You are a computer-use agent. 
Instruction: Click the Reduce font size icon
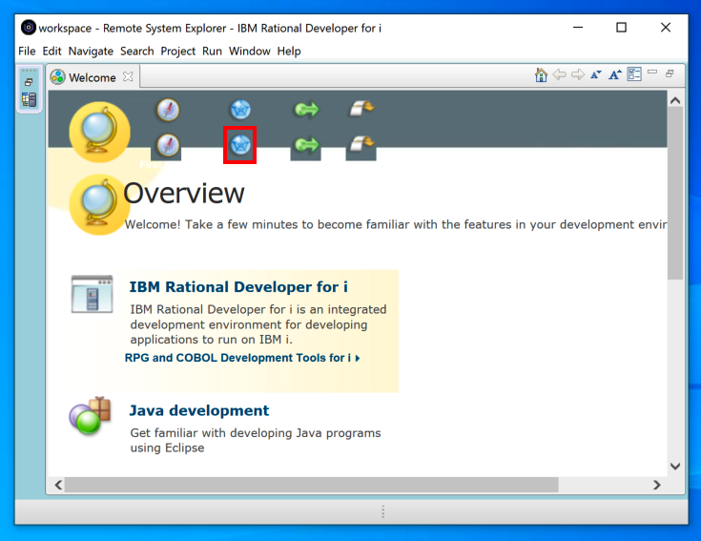(596, 75)
